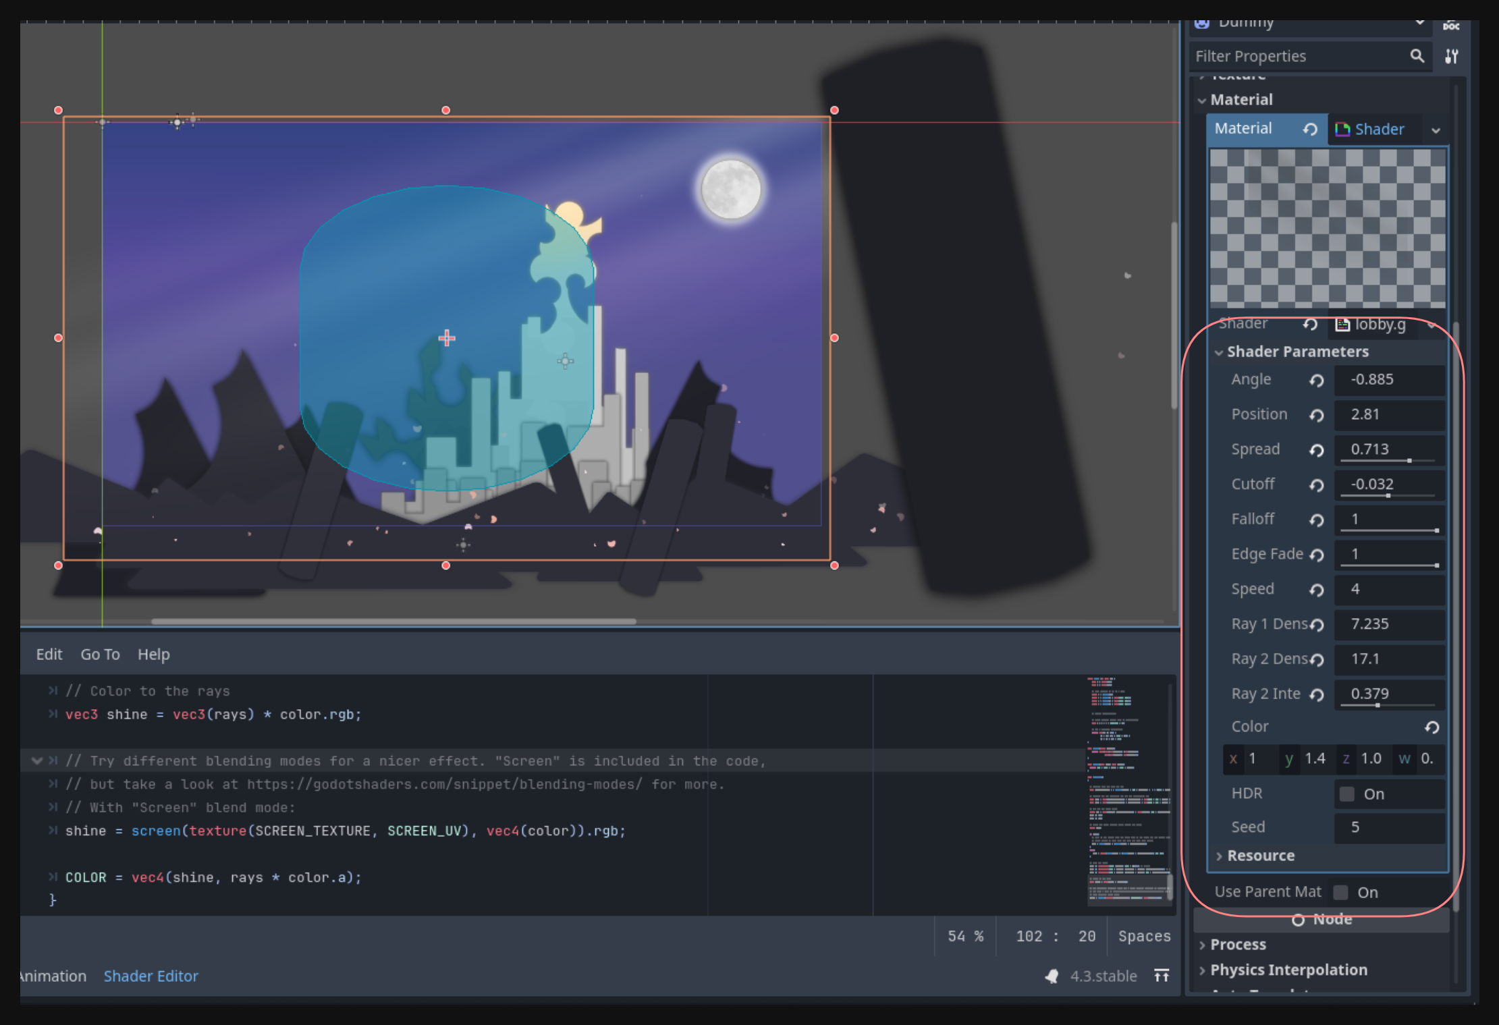The width and height of the screenshot is (1499, 1025).
Task: Click the shader code minimap
Action: coord(1128,791)
